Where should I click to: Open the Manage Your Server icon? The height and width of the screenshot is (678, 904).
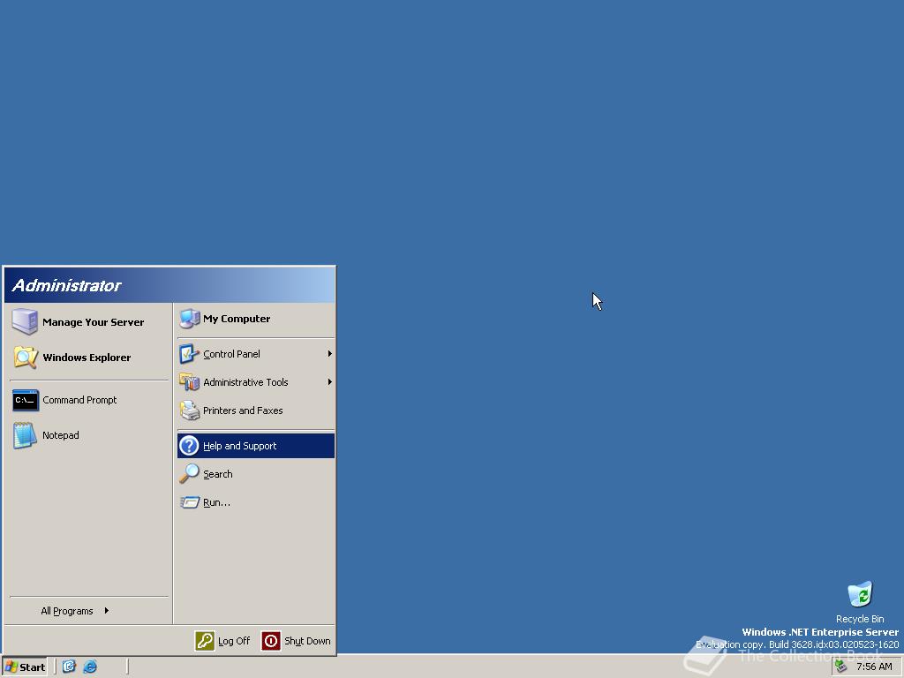[25, 321]
